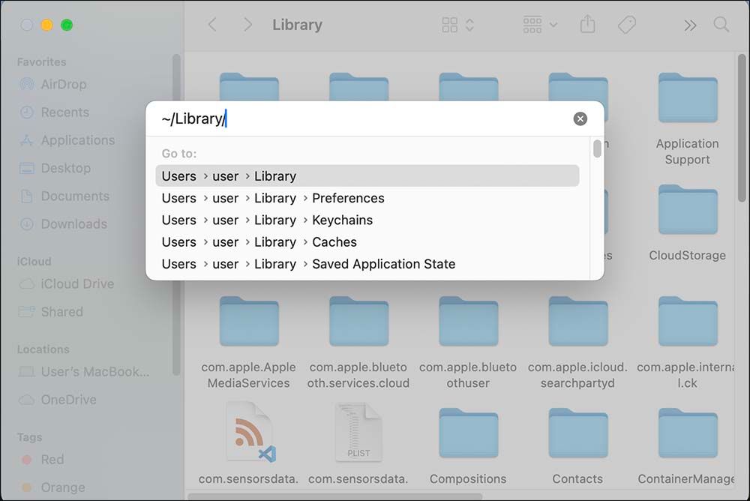Click the yellow minimize window button
This screenshot has height=501, width=750.
46,25
